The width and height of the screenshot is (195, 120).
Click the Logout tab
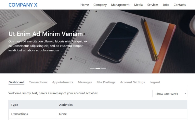click(155, 82)
